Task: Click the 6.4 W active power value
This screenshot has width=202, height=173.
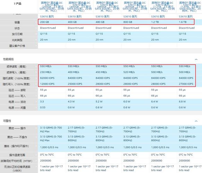Action: 154,102
